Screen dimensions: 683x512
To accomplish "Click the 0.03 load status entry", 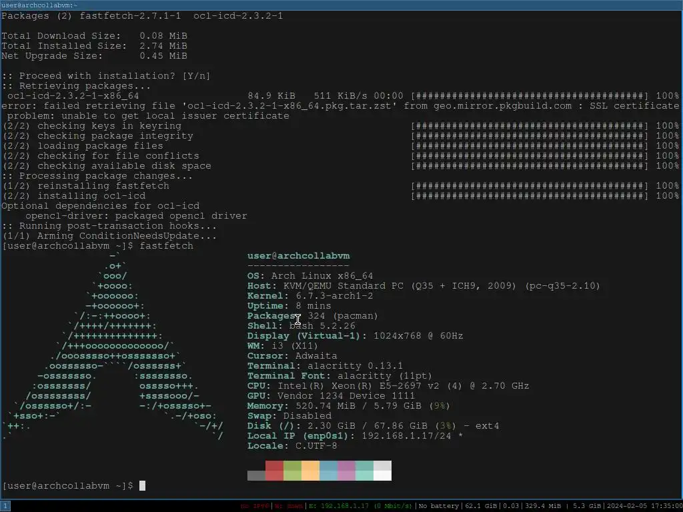I will point(511,506).
